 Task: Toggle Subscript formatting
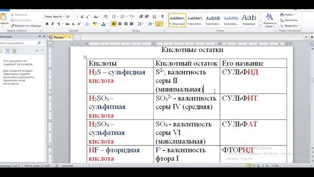[x=73, y=24]
